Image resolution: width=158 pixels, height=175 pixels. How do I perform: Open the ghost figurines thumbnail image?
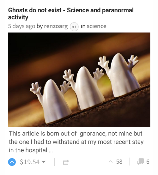pyautogui.click(x=79, y=80)
